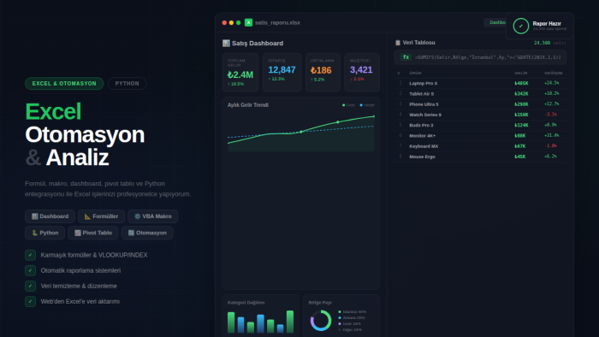Image resolution: width=599 pixels, height=337 pixels.
Task: Click the Ortalama ₺186 card
Action: pyautogui.click(x=323, y=73)
